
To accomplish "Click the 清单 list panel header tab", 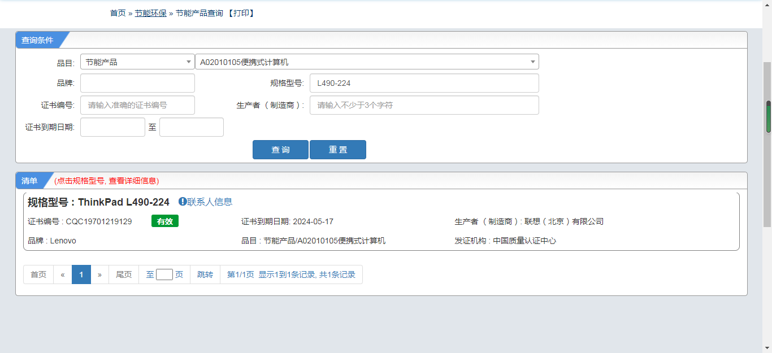I will tap(29, 181).
